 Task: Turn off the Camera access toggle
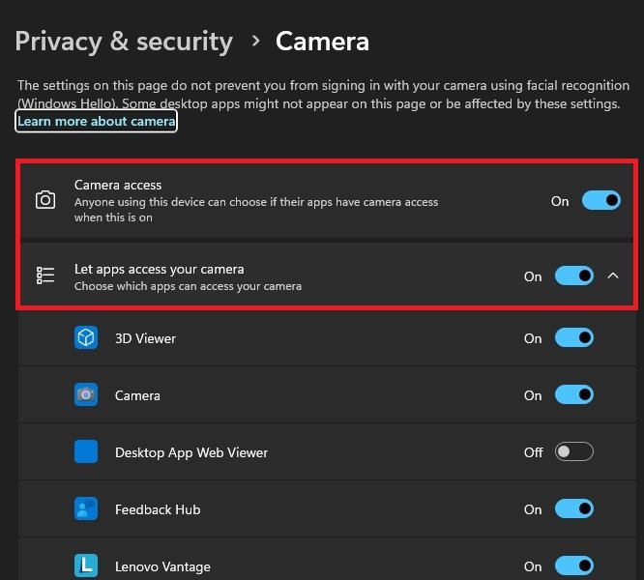point(600,201)
